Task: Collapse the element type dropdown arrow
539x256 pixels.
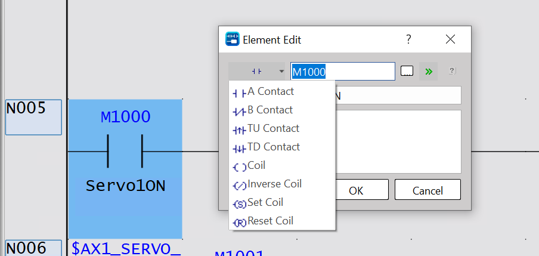Action: 281,72
